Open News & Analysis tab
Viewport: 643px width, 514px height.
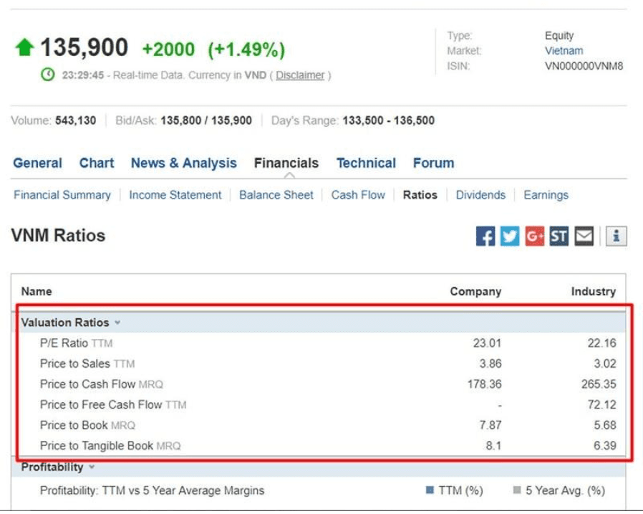coord(184,163)
